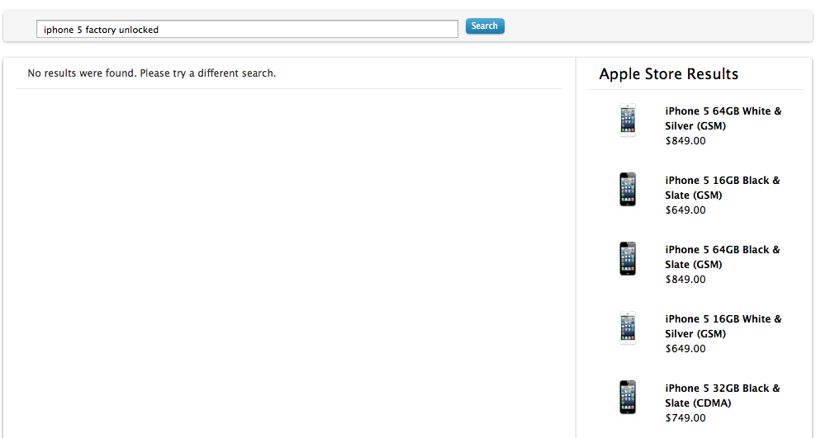
Task: Click the $649.00 price under 16GB White & Silver
Action: click(686, 349)
